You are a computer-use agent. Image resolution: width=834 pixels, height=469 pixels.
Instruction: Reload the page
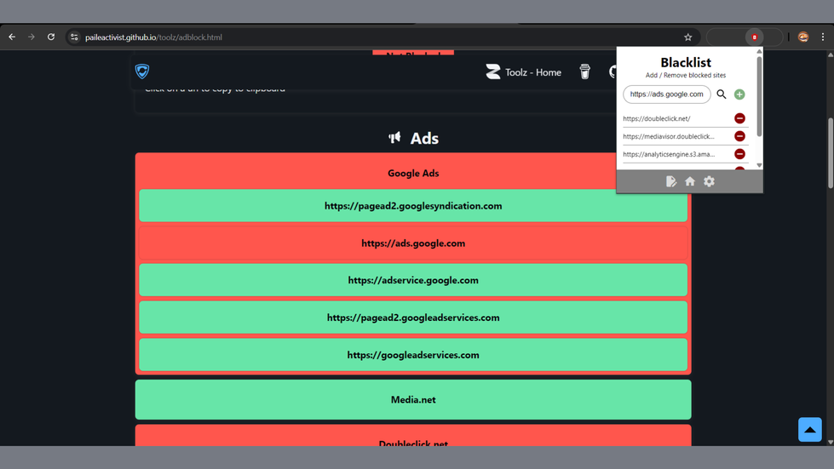(51, 37)
